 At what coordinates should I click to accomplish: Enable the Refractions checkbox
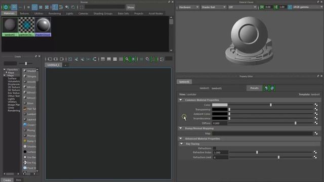[215, 148]
